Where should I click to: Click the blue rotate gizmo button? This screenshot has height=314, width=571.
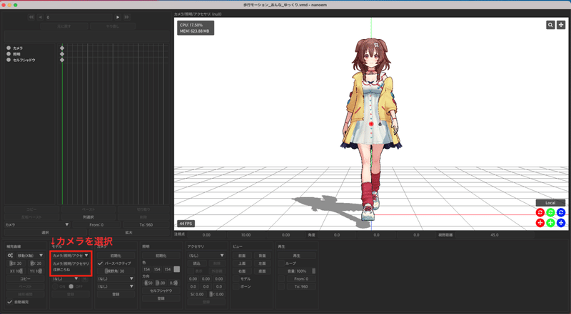click(561, 212)
